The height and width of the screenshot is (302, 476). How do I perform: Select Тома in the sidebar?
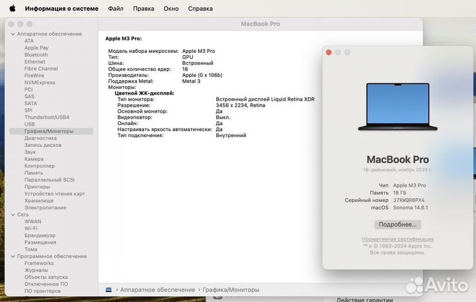tap(30, 250)
